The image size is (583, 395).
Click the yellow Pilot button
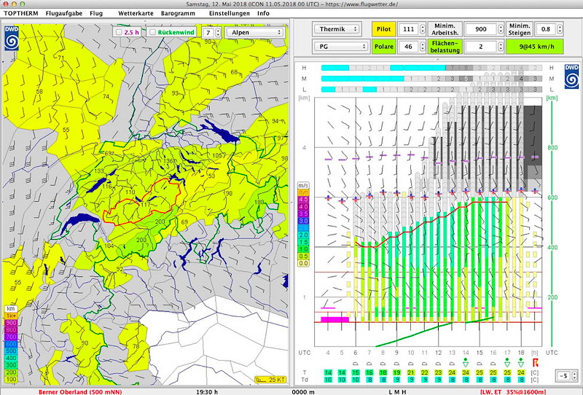(383, 28)
